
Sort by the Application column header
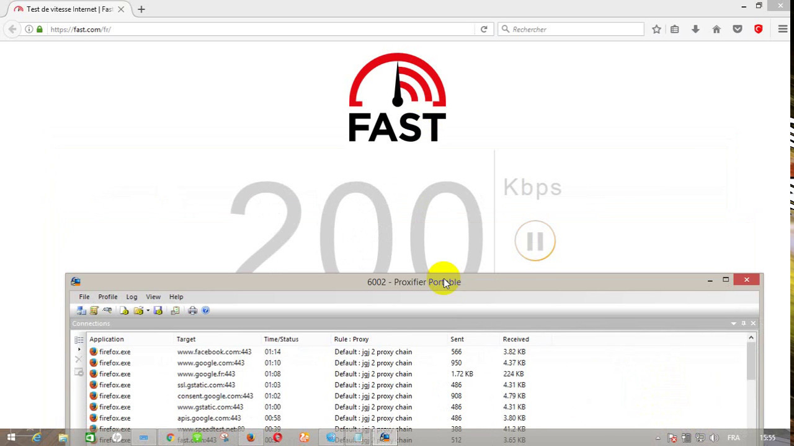tap(132, 339)
